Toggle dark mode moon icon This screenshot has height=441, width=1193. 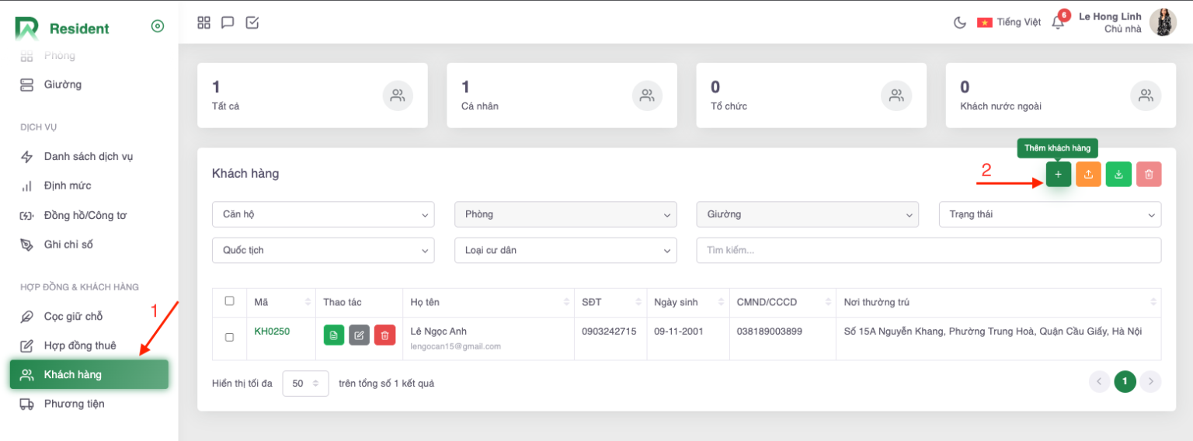click(960, 23)
